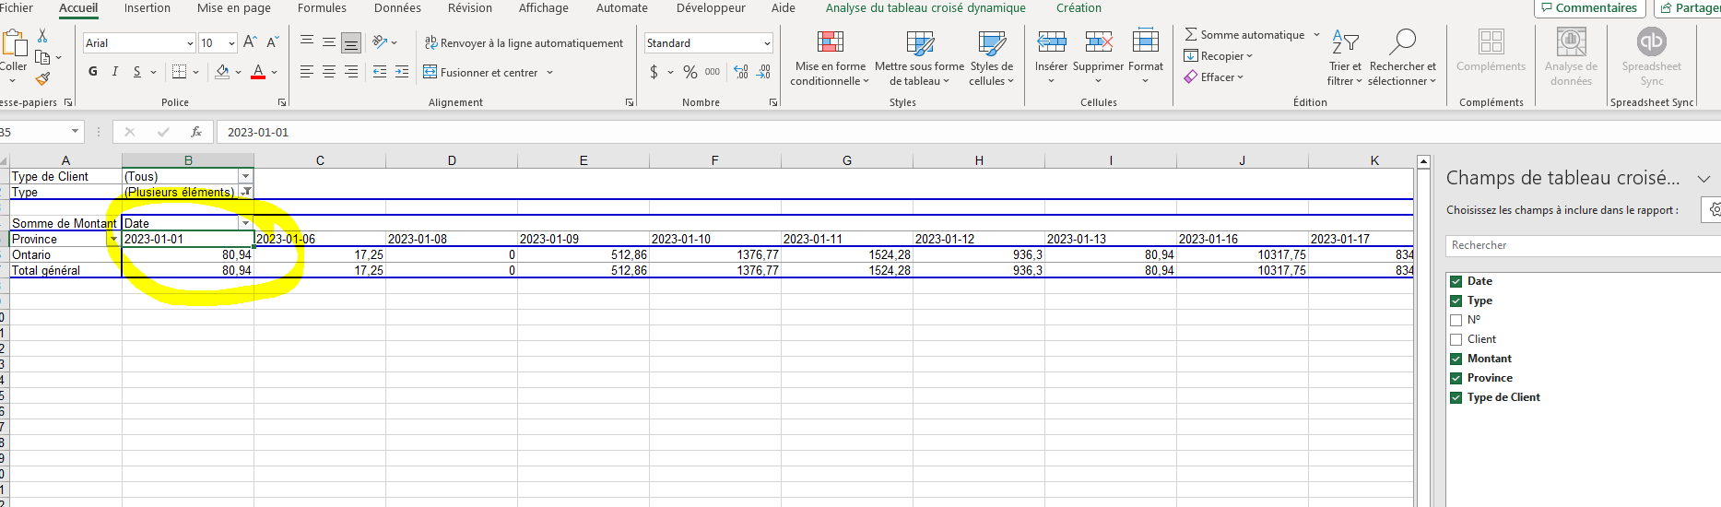1721x507 pixels.
Task: Open the Création ribbon tab
Action: [x=1079, y=7]
